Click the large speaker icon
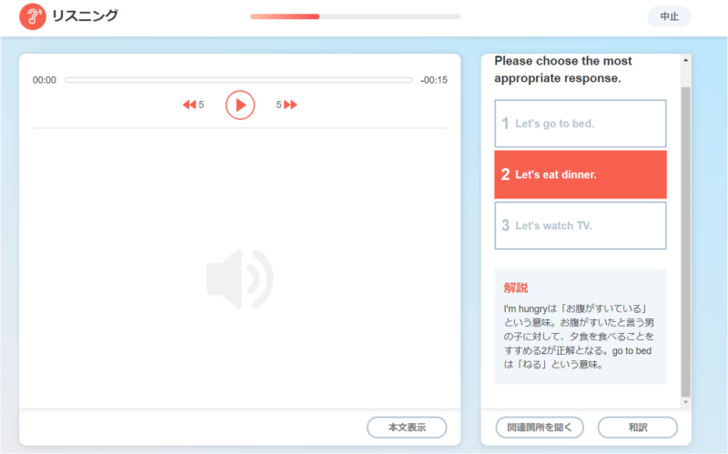Viewport: 728px width, 454px height. [240, 279]
